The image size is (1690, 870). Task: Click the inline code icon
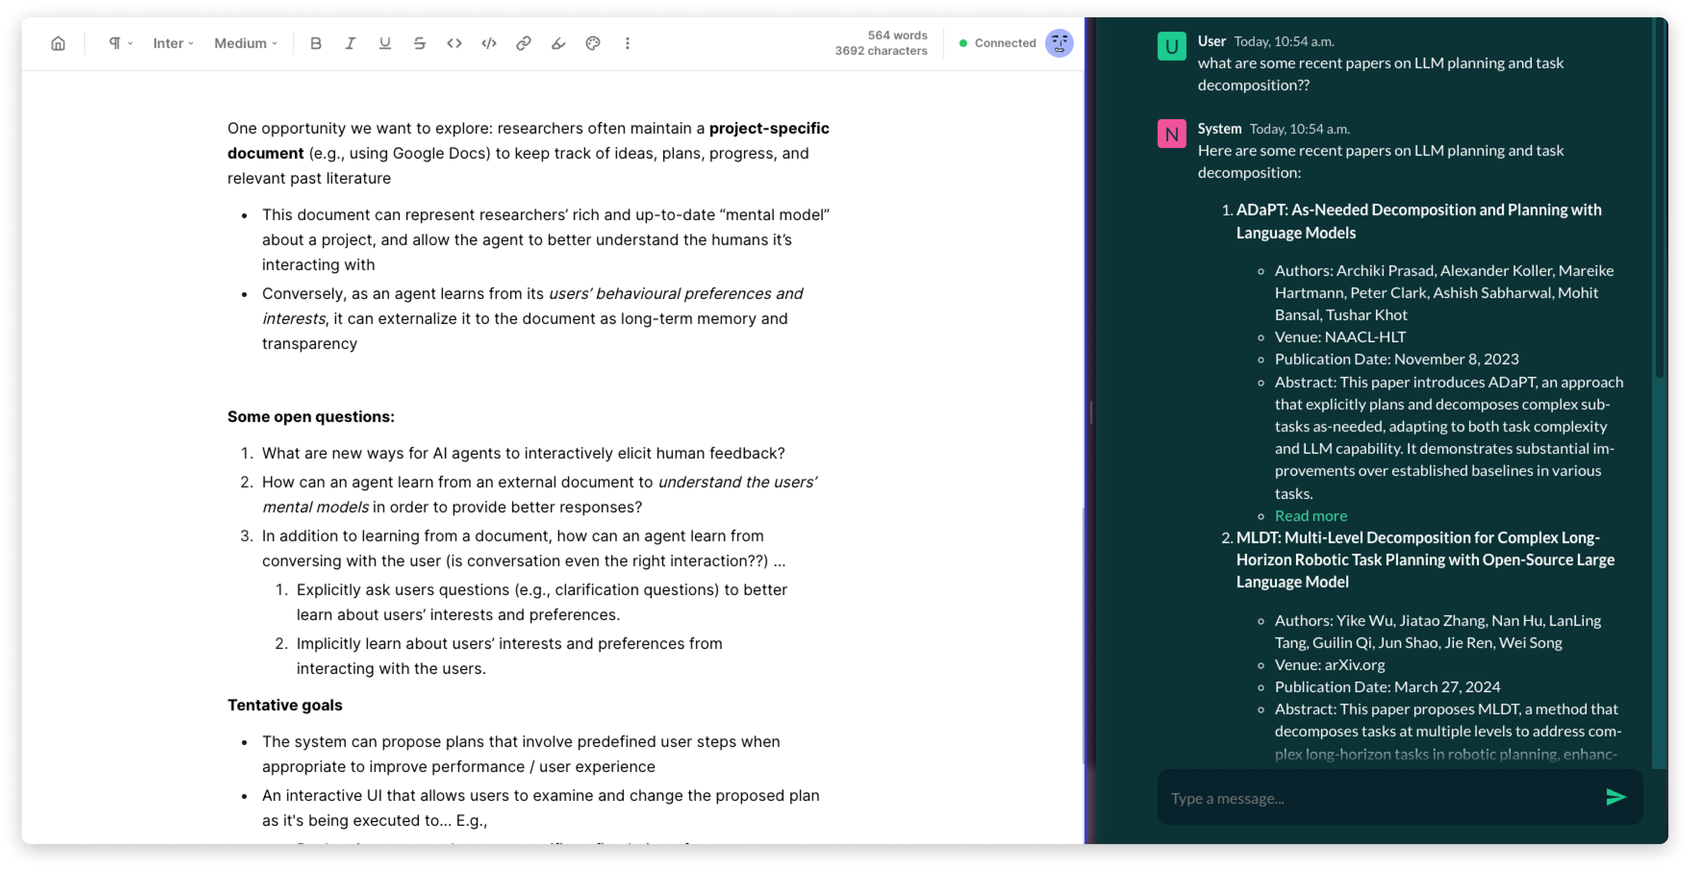tap(454, 43)
